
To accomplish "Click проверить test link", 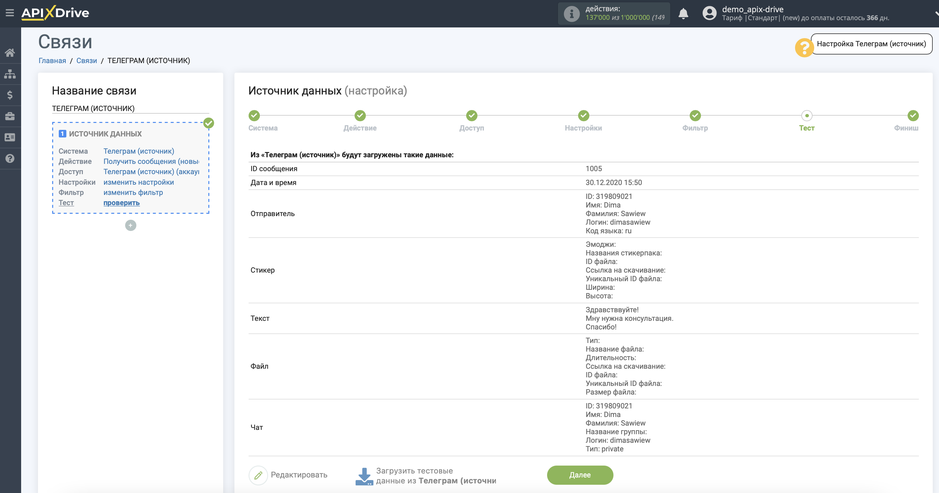I will click(x=122, y=203).
